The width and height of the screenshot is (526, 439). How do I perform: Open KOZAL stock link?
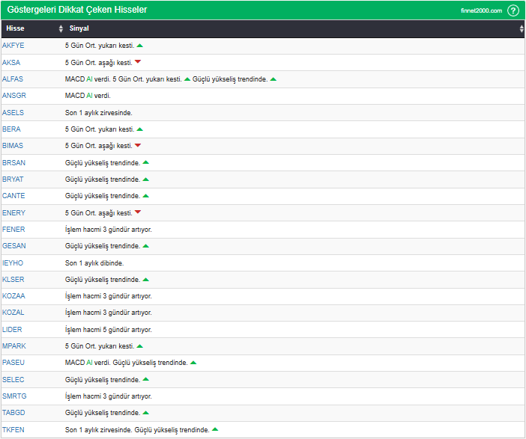(13, 313)
